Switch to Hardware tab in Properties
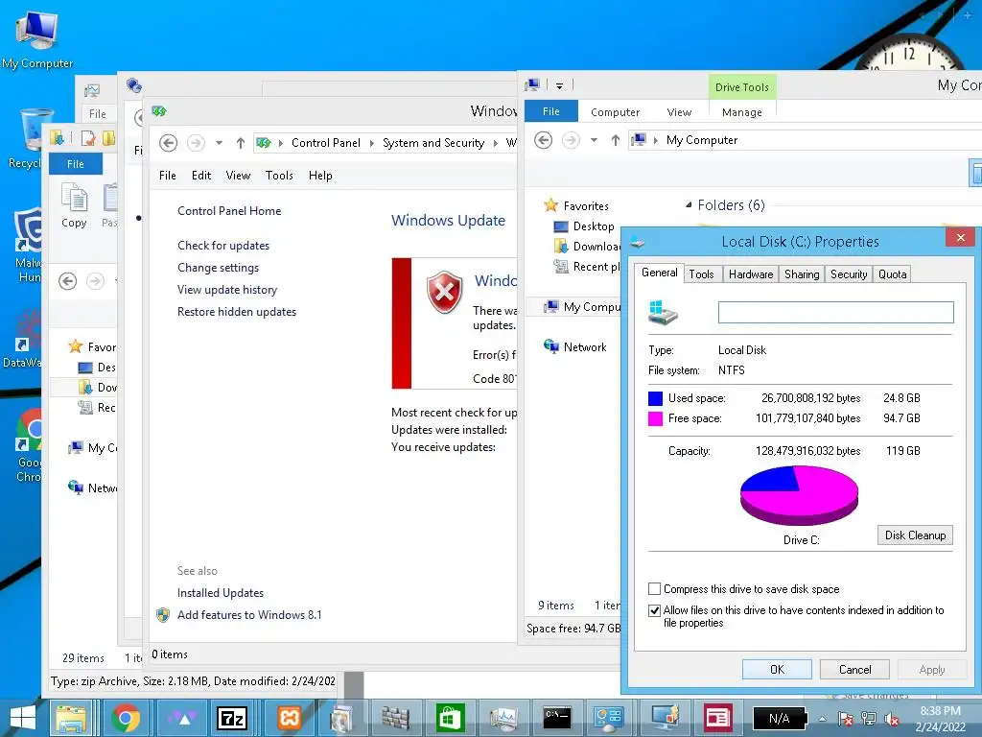The height and width of the screenshot is (737, 982). click(750, 273)
